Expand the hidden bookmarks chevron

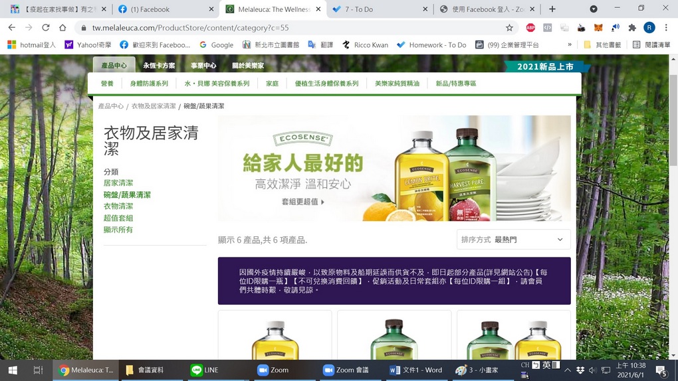pos(570,44)
